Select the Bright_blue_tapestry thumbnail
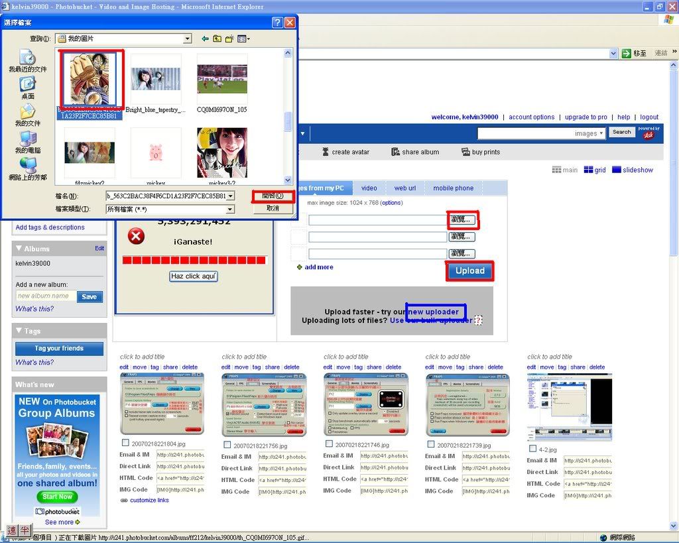This screenshot has height=543, width=679. pos(156,80)
